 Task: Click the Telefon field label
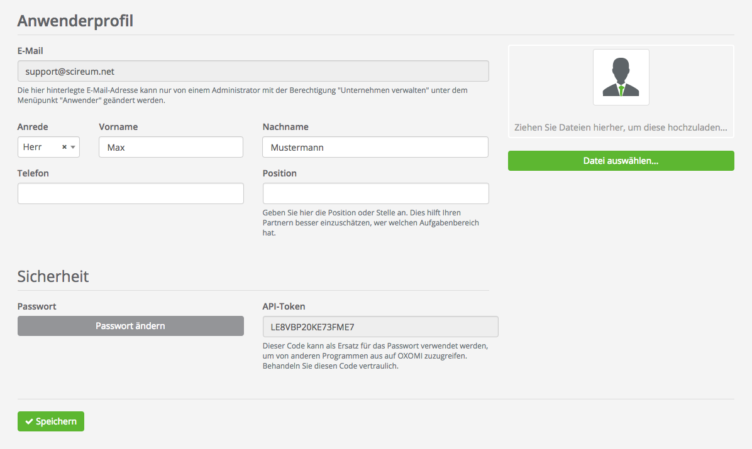pyautogui.click(x=33, y=173)
